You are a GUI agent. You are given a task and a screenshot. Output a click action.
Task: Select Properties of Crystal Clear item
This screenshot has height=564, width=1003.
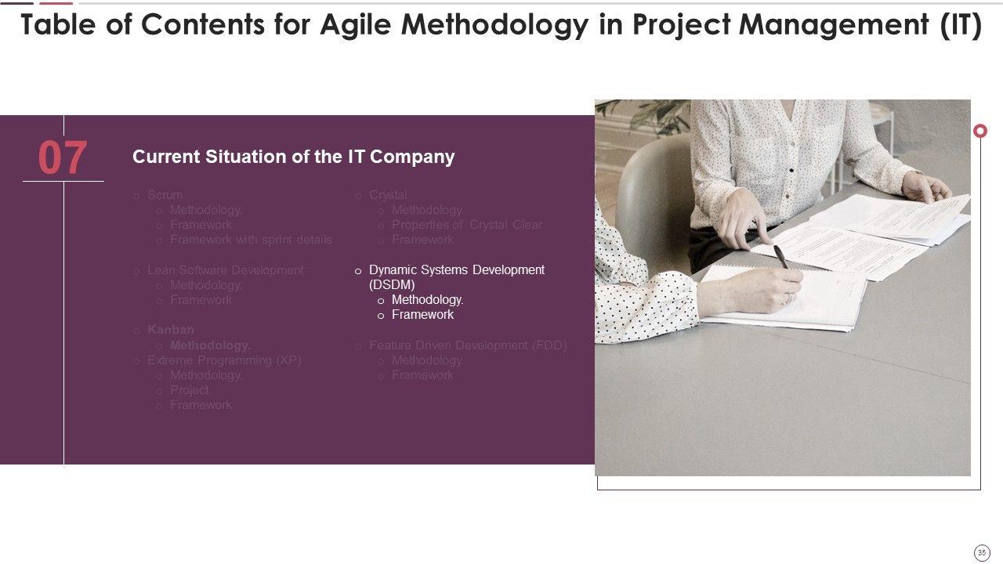(466, 225)
